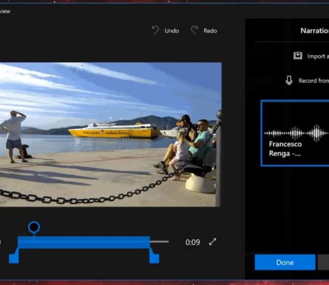Click the gray unselected timeline end
This screenshot has width=329, height=285.
click(x=160, y=242)
